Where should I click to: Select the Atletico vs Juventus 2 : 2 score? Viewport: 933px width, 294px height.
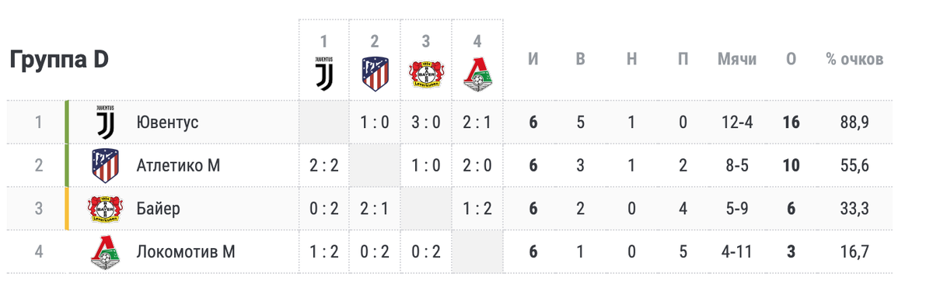323,165
